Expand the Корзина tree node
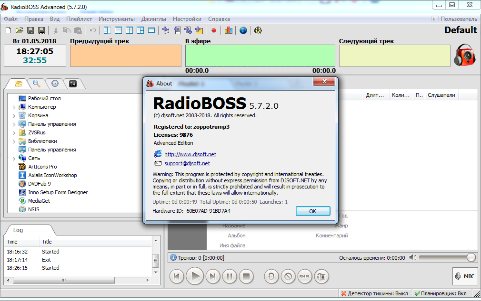This screenshot has height=301, width=481. tap(14, 116)
